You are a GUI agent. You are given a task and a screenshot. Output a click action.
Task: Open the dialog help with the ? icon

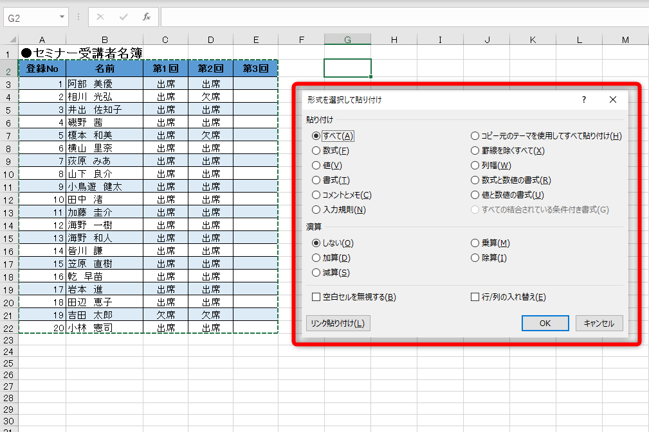click(583, 99)
